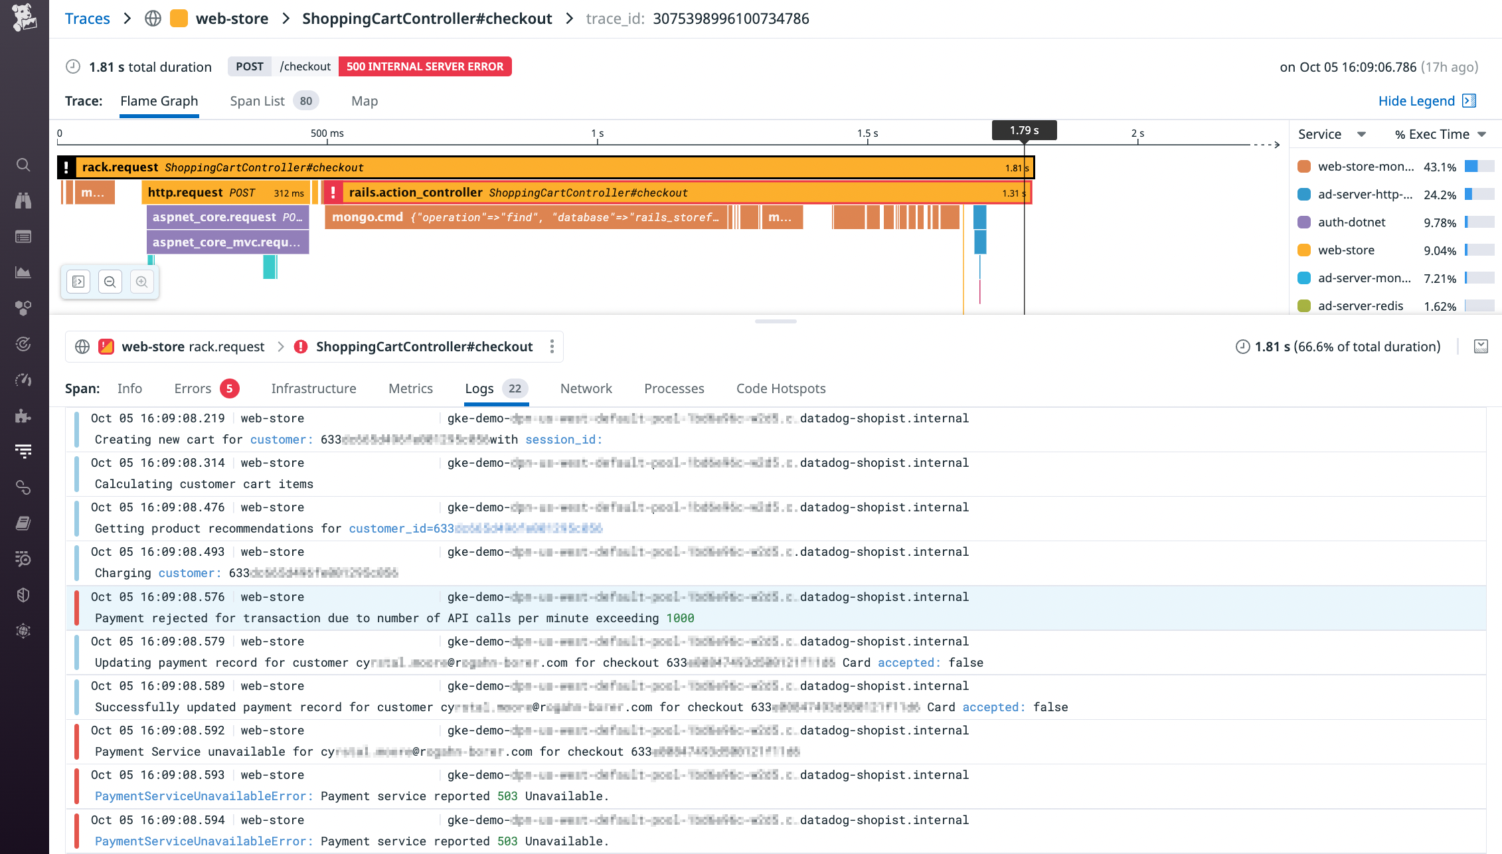Hide the service legend panel
This screenshot has width=1502, height=854.
point(1416,100)
